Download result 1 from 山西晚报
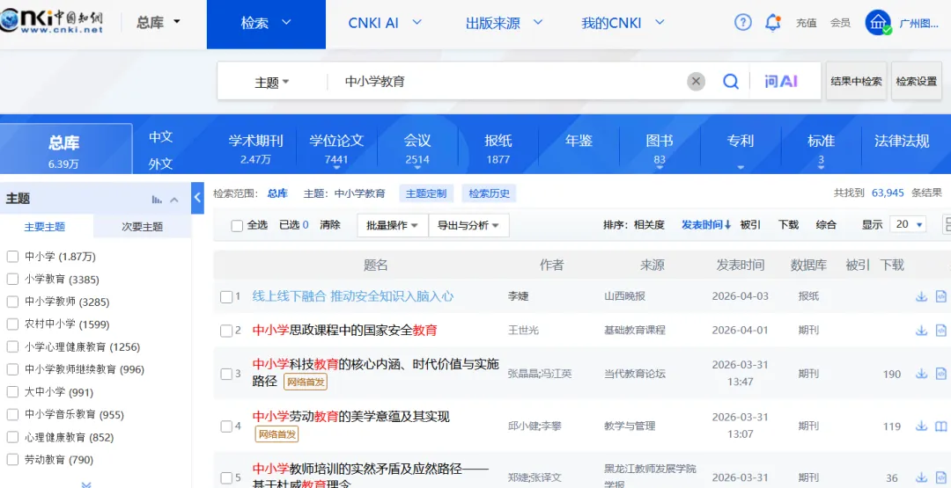This screenshot has width=951, height=488. (x=921, y=296)
